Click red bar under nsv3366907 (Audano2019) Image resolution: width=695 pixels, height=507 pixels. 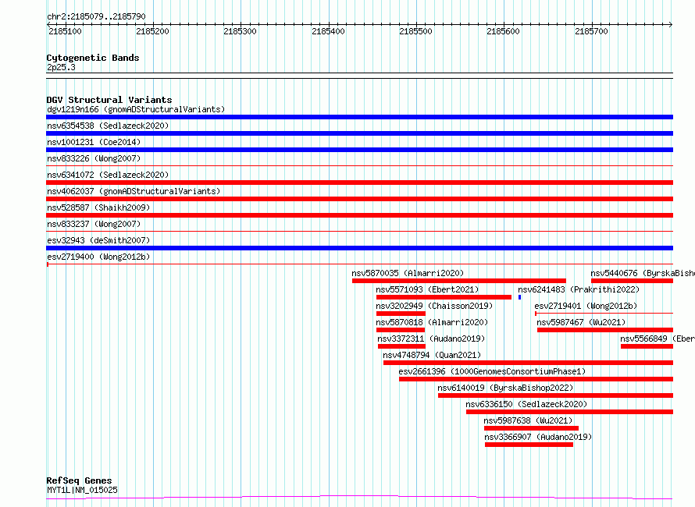(529, 445)
